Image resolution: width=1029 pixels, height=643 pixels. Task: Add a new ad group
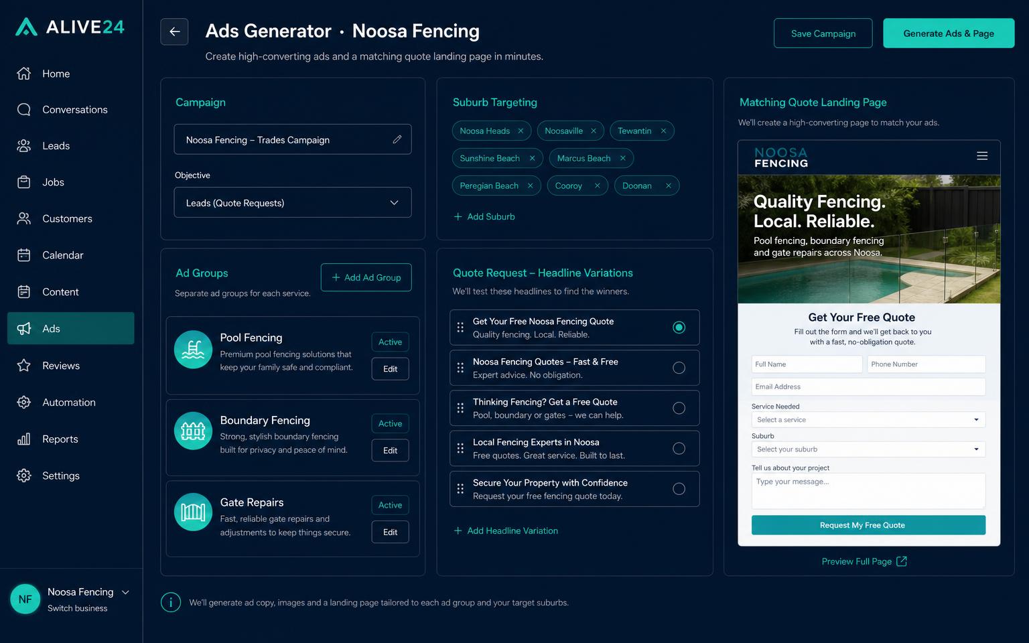366,277
